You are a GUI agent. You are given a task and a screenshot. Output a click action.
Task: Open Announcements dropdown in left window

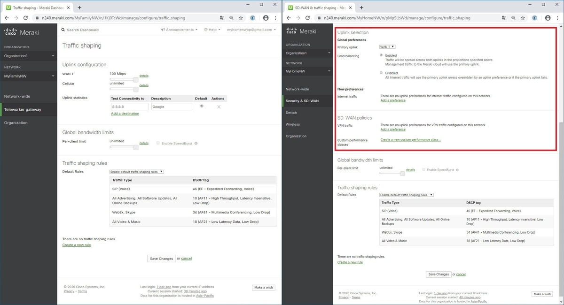pyautogui.click(x=179, y=30)
